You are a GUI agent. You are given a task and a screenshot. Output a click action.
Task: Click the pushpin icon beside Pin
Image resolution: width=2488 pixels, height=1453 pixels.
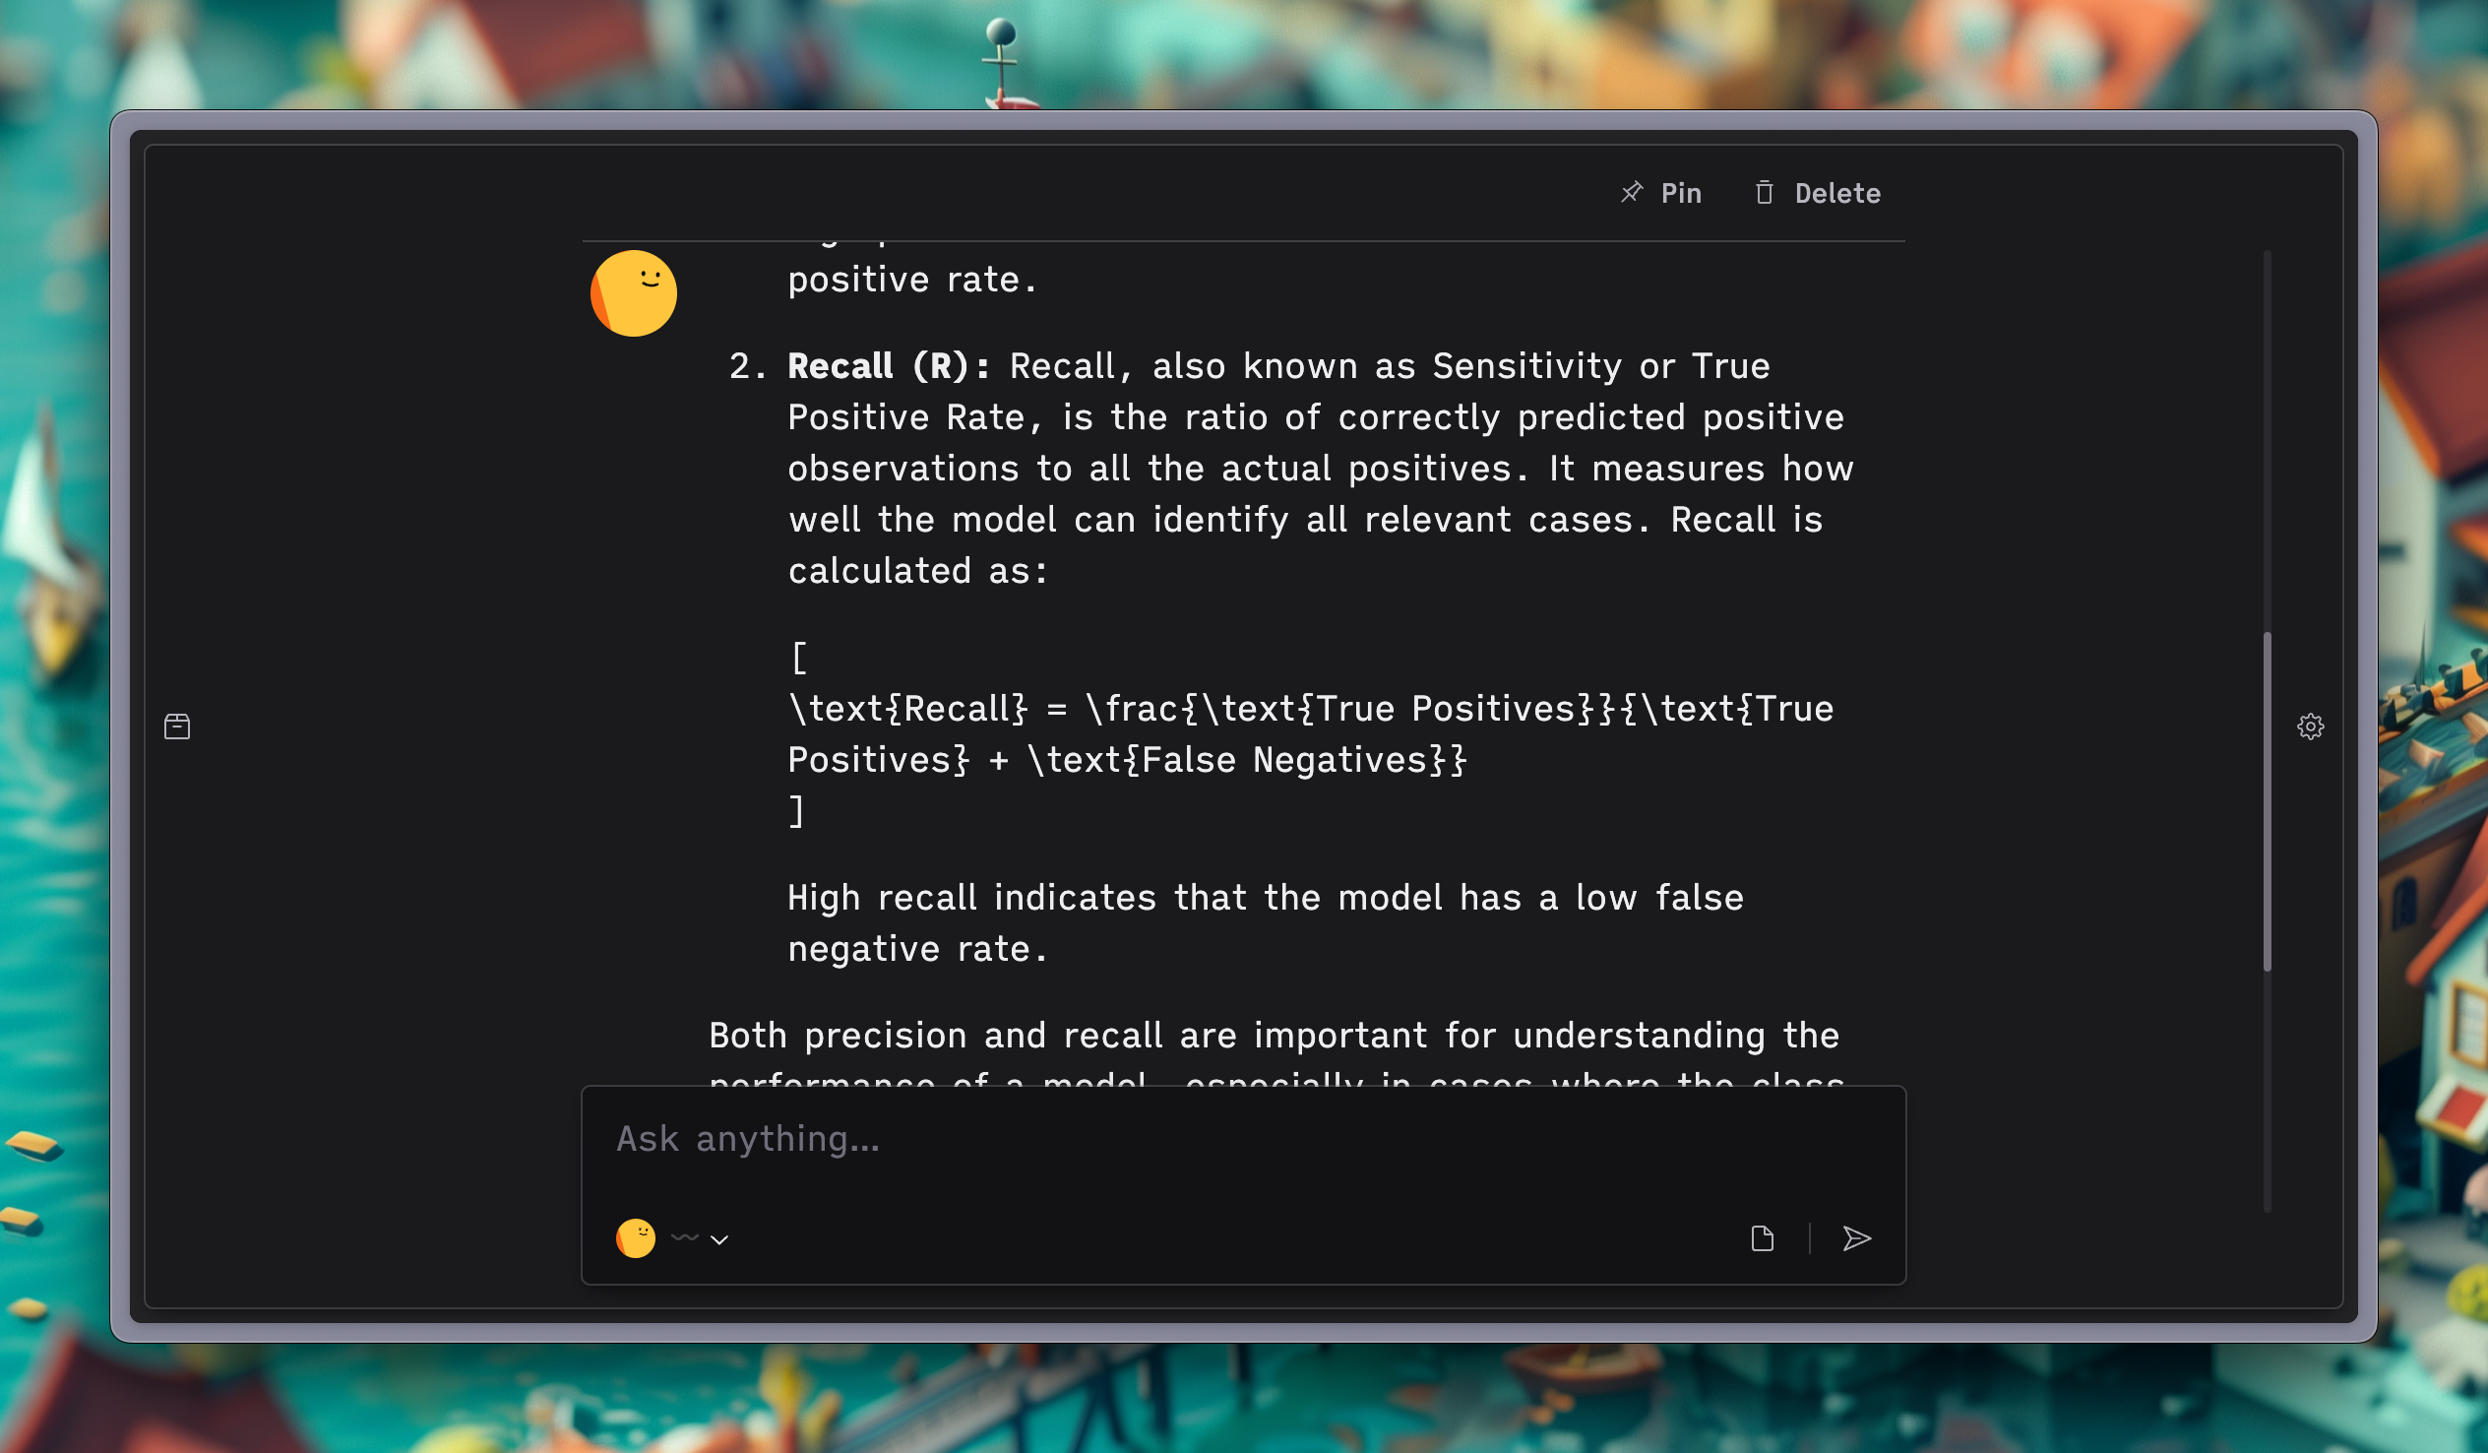point(1632,193)
